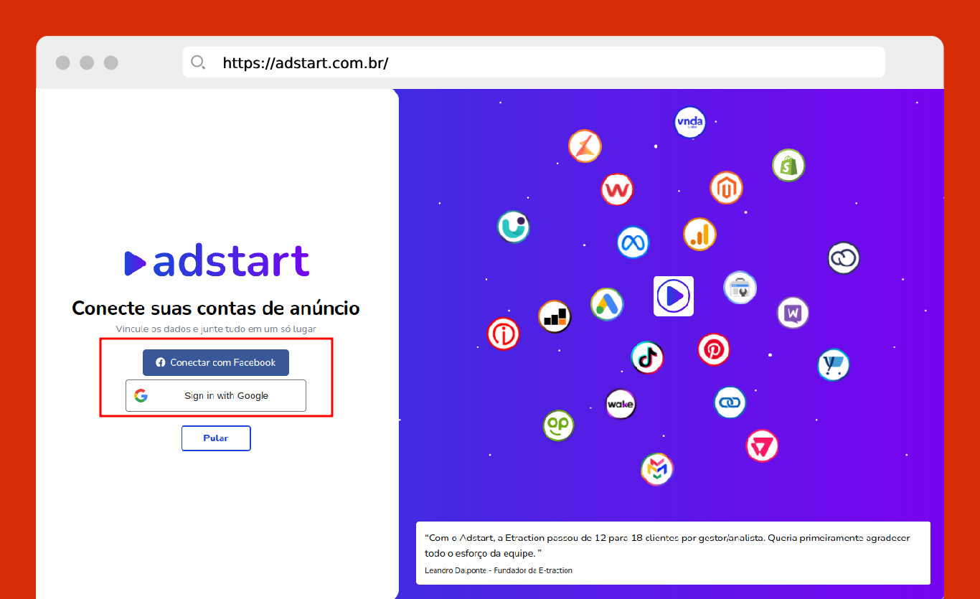
Task: Click the Sign in with Google button
Action: tap(216, 395)
